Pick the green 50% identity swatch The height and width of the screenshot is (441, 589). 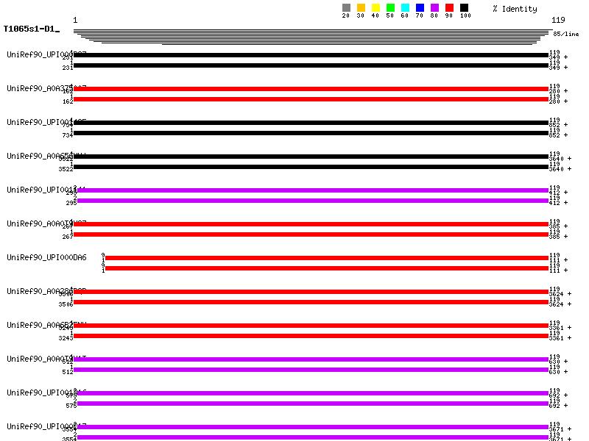point(390,8)
